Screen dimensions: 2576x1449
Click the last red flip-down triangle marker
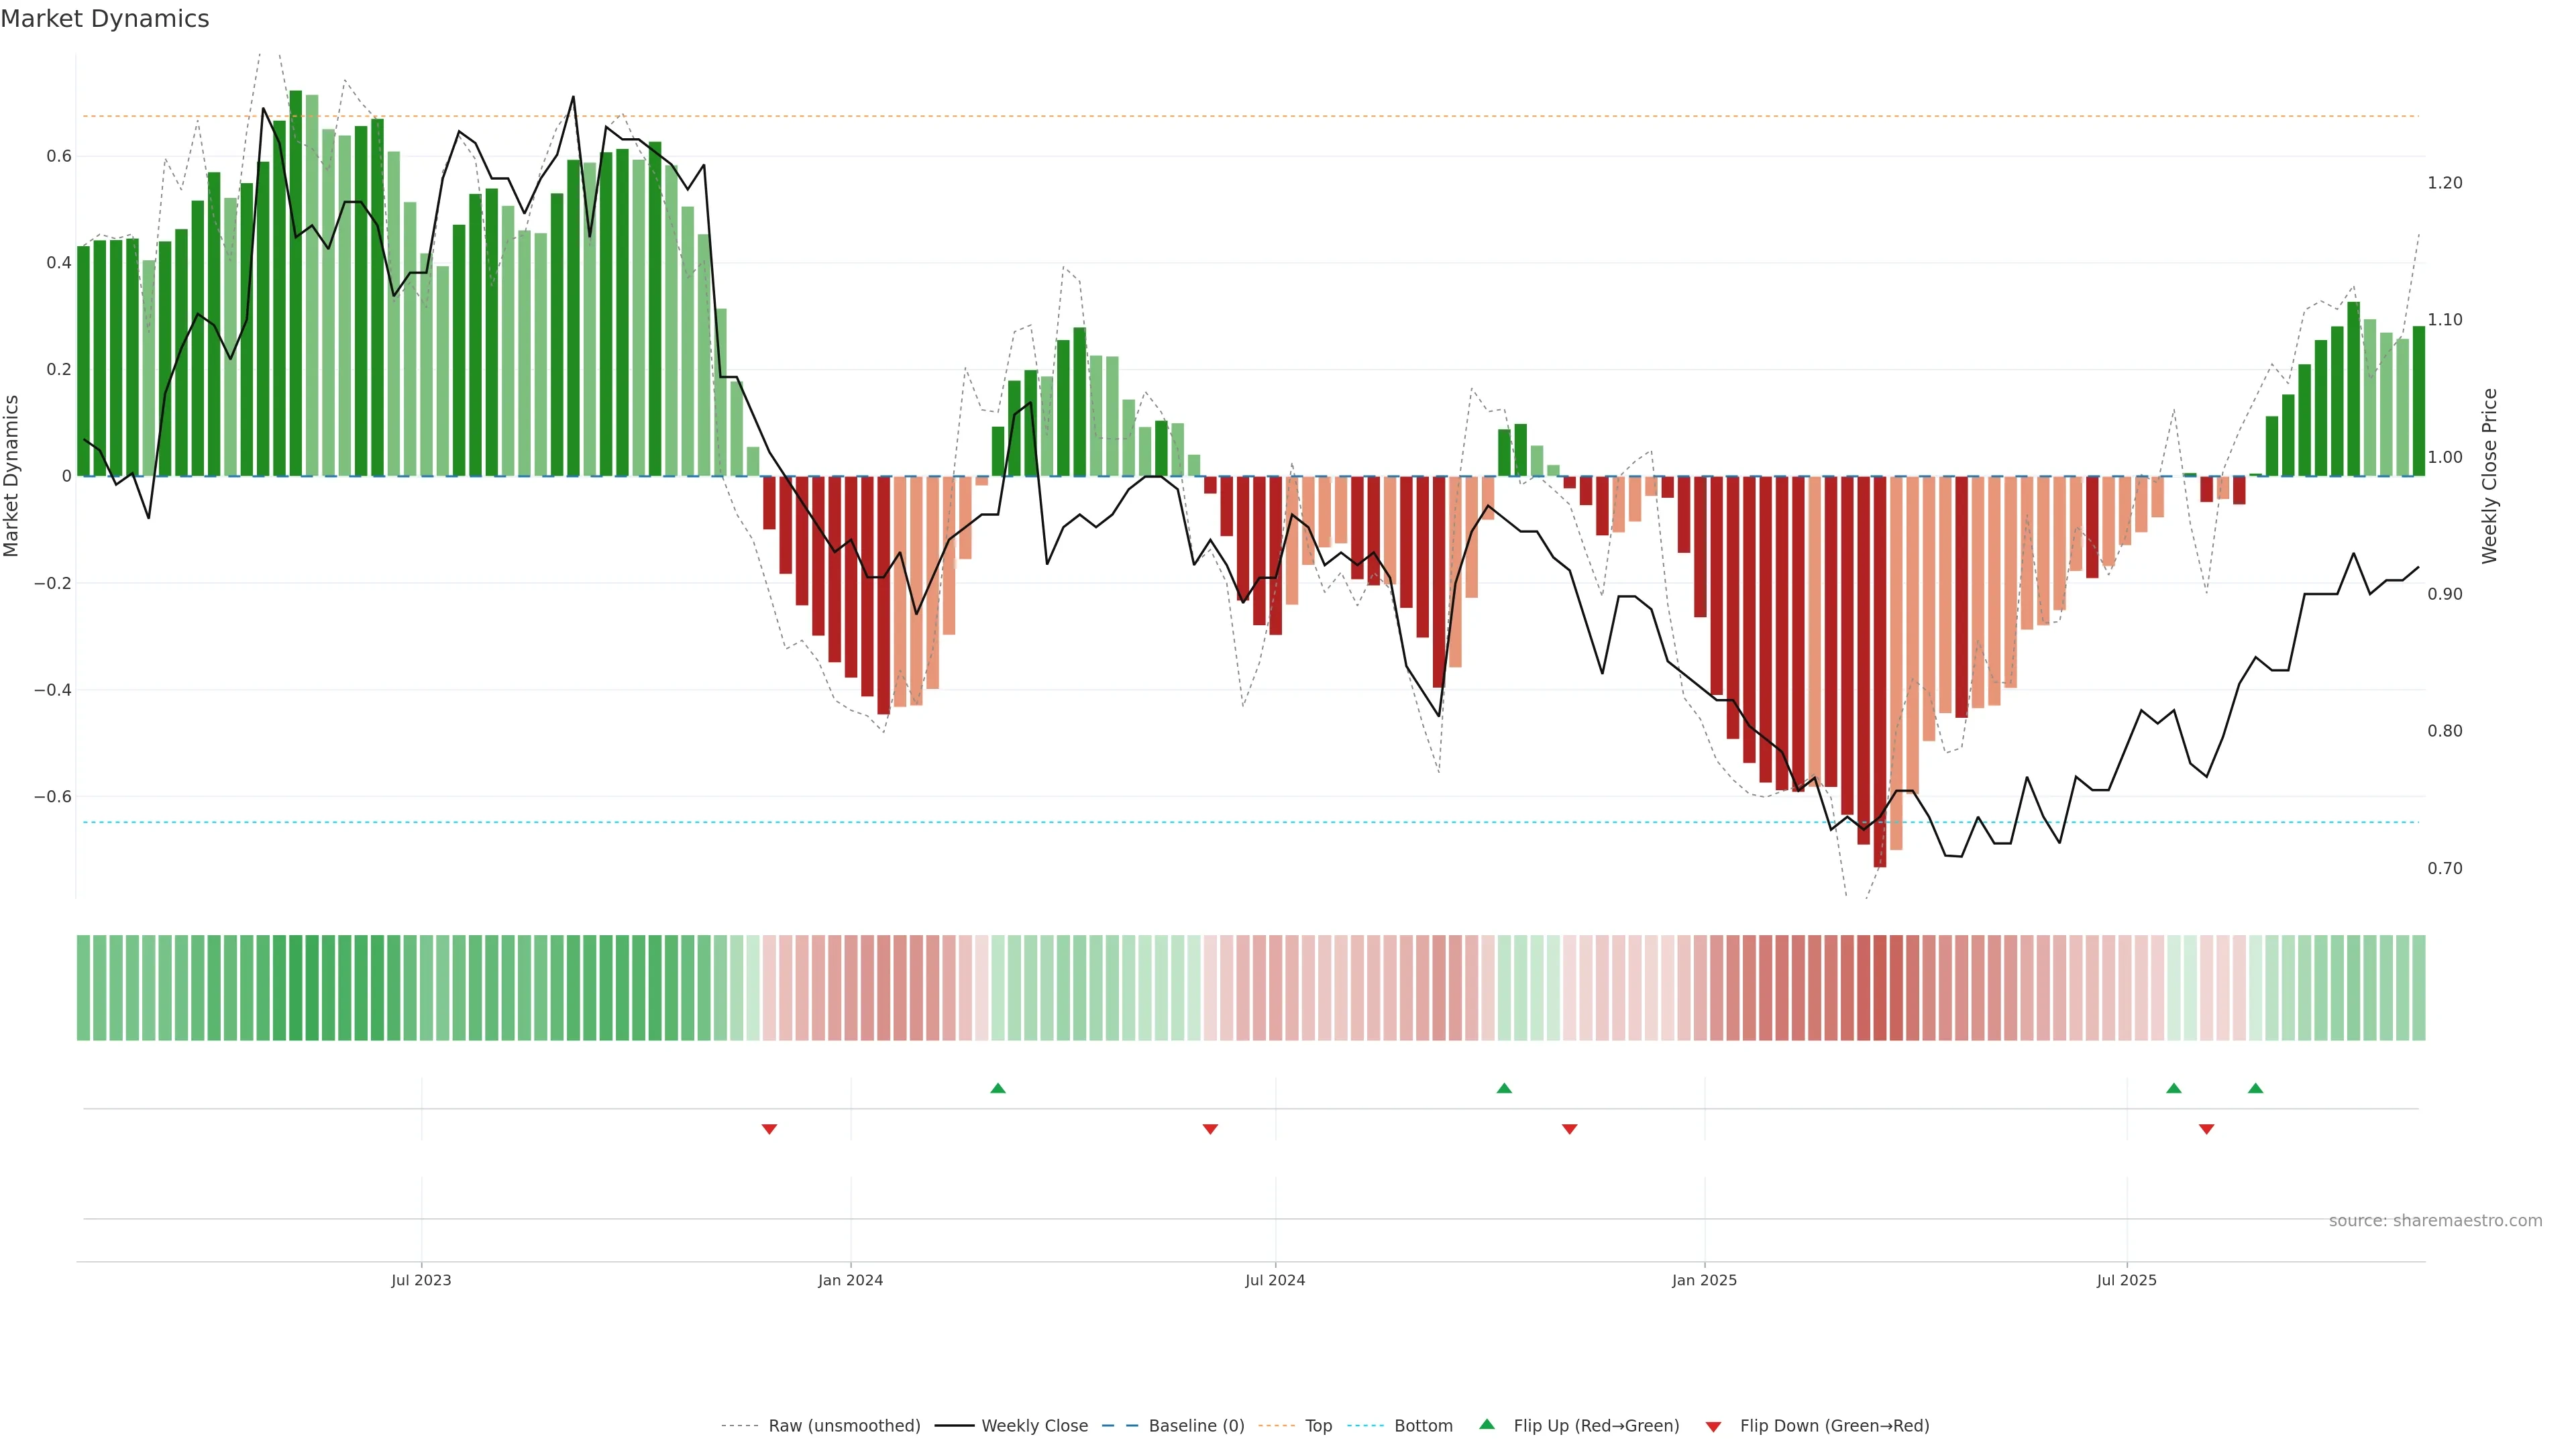pos(2206,1129)
